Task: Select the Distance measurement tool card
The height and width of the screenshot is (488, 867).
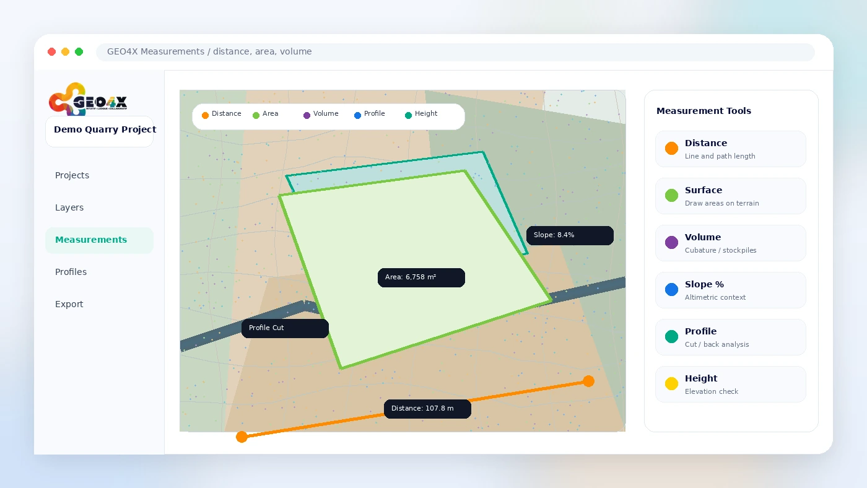Action: pos(731,149)
